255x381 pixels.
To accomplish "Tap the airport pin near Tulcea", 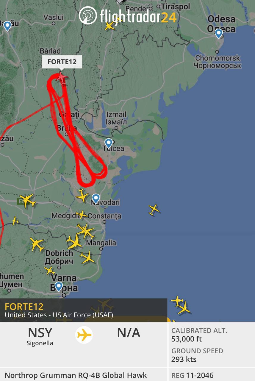I will 109,143.
